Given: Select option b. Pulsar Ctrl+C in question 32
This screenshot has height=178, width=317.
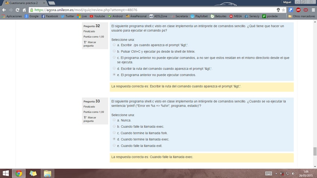Looking at the screenshot, I should (x=114, y=51).
